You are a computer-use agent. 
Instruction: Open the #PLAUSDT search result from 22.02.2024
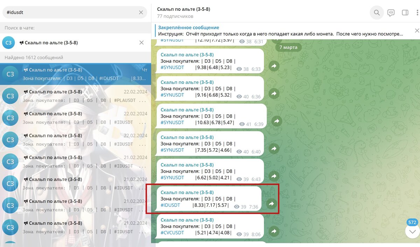click(x=76, y=96)
